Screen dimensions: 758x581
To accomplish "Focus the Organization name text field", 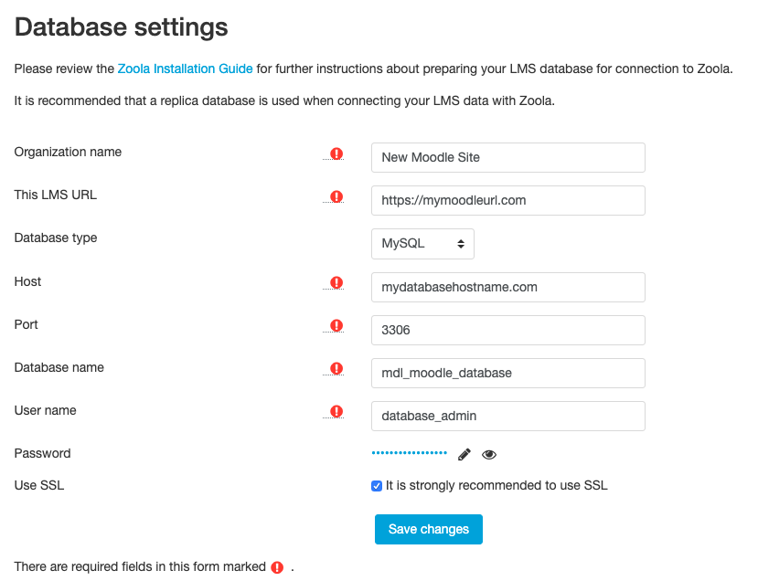I will pyautogui.click(x=508, y=157).
